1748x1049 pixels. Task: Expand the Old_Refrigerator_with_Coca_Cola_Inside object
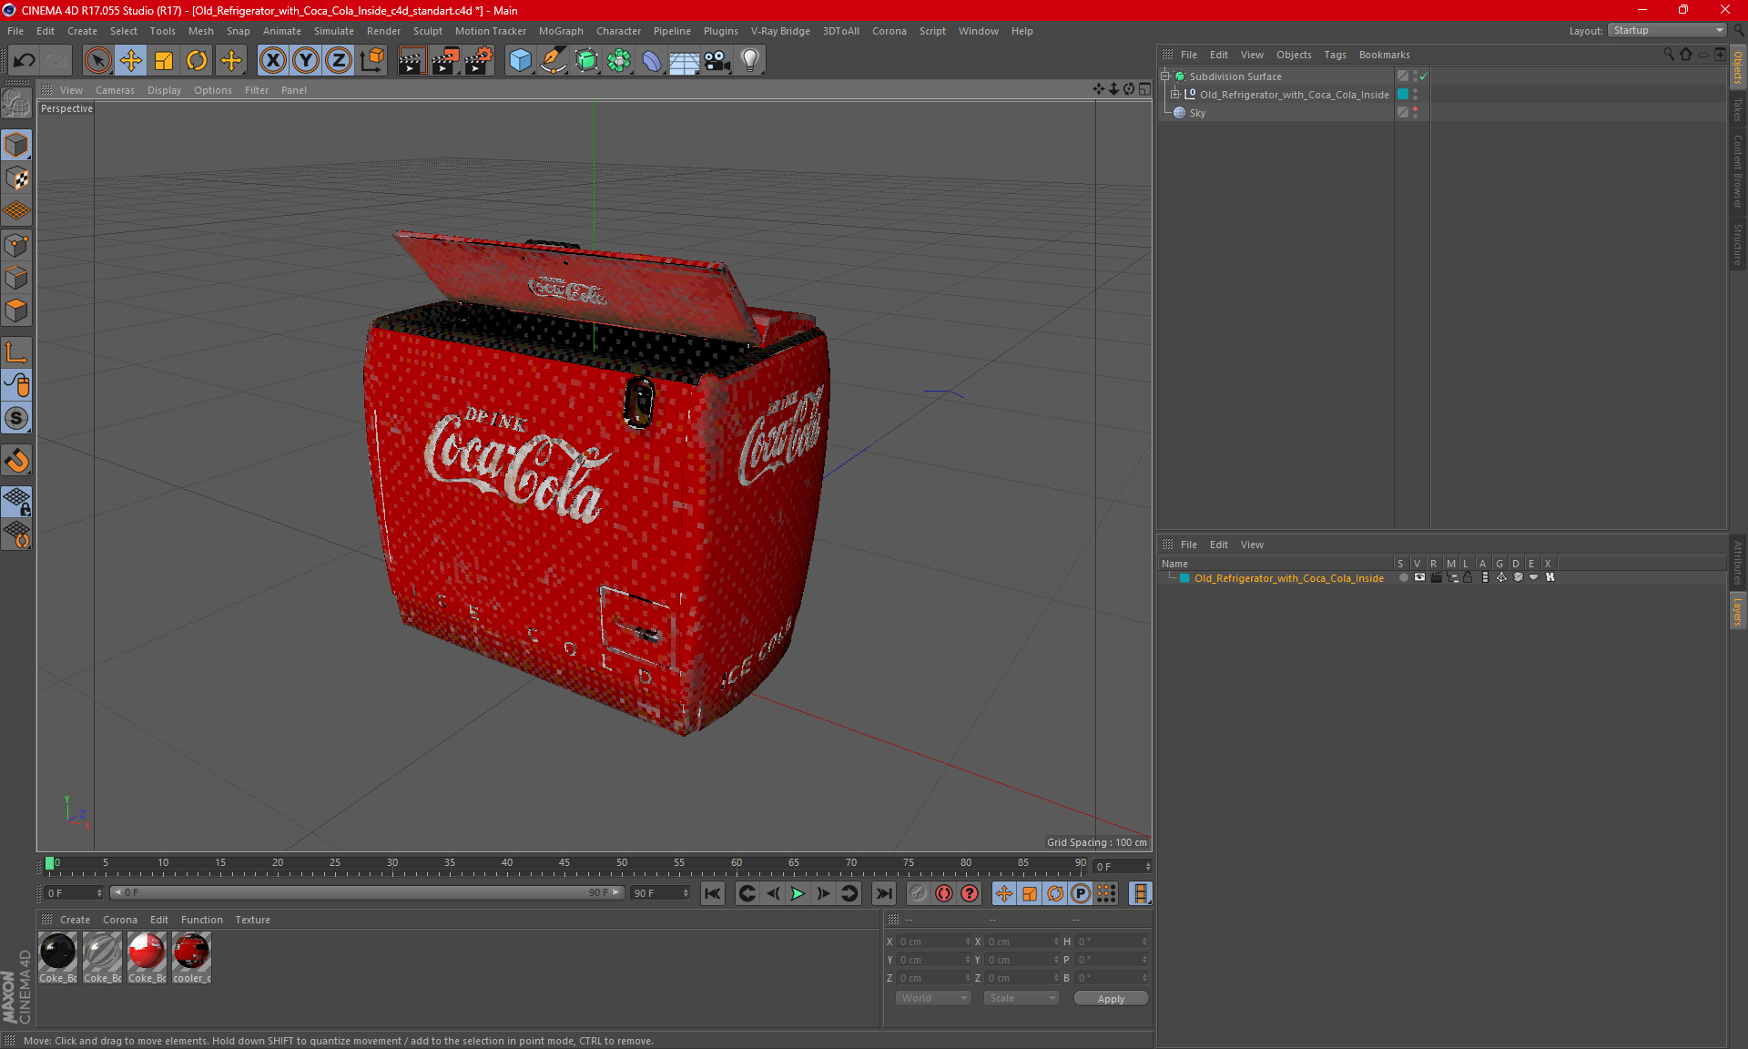coord(1175,94)
